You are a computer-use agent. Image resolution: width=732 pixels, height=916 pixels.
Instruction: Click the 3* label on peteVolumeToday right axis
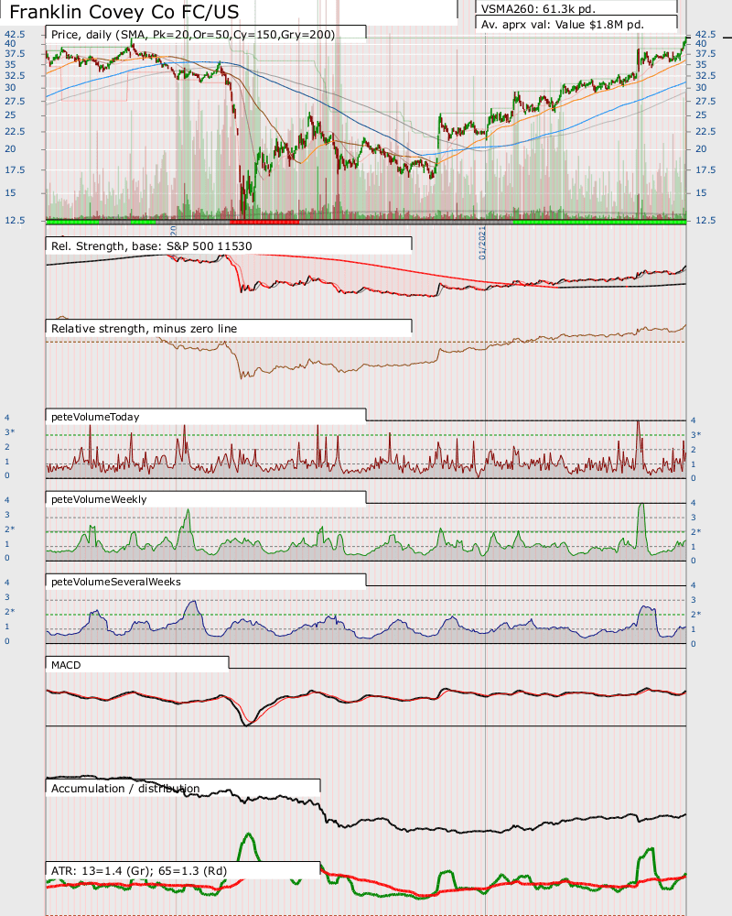[x=695, y=434]
